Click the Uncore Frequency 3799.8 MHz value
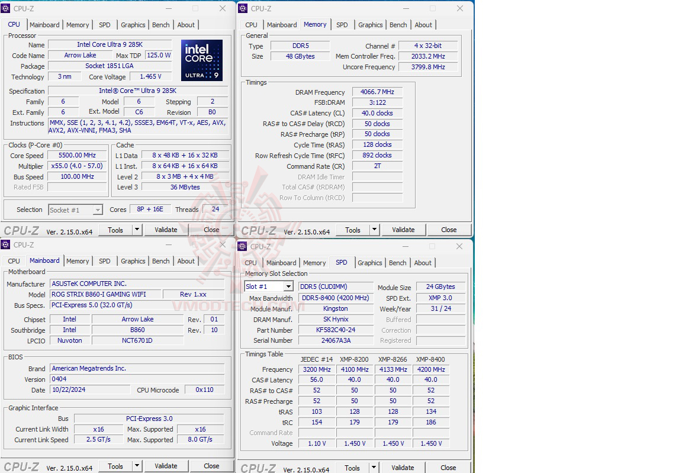 428,67
